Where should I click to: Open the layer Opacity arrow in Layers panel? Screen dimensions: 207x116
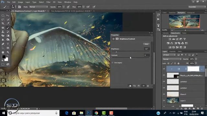(196, 59)
